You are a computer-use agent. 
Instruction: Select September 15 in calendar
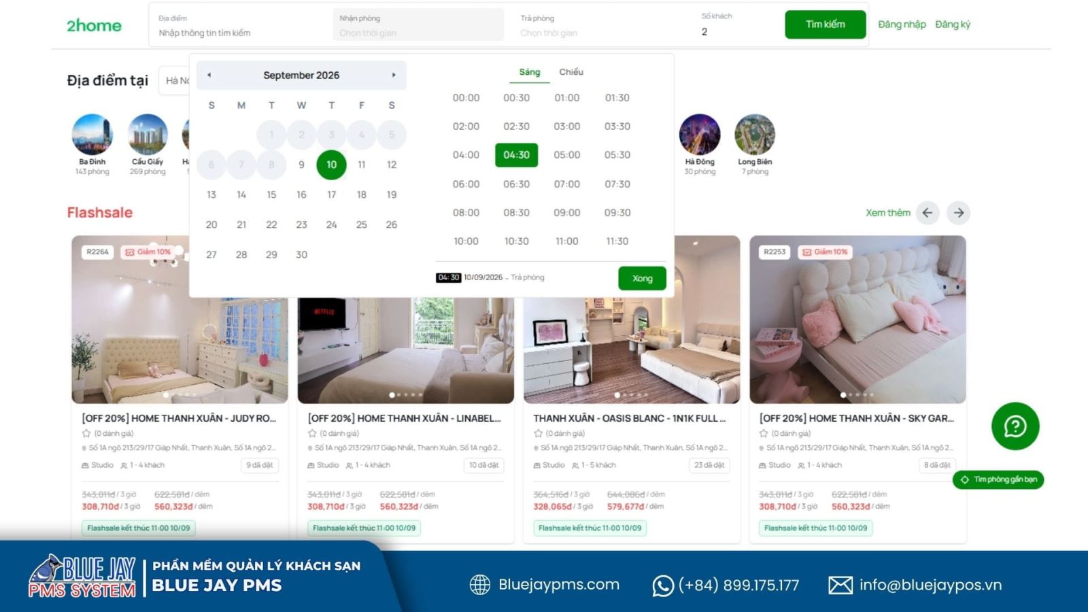271,194
